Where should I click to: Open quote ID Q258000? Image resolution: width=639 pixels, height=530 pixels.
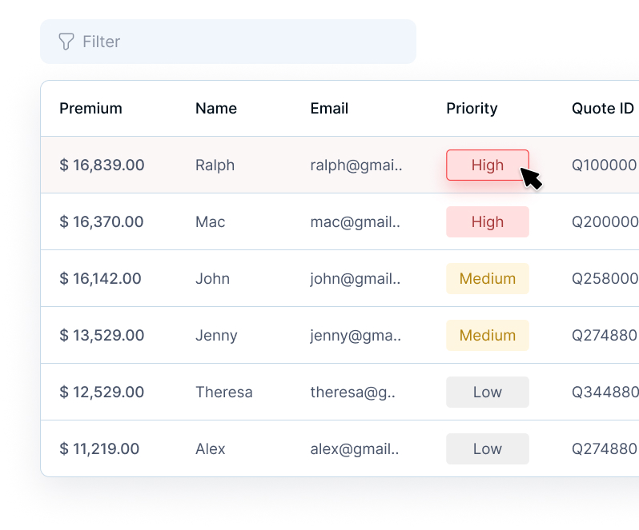[x=605, y=279]
